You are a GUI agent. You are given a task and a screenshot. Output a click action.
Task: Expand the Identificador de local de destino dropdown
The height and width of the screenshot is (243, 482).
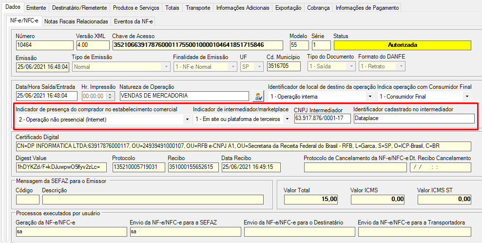tap(370, 97)
